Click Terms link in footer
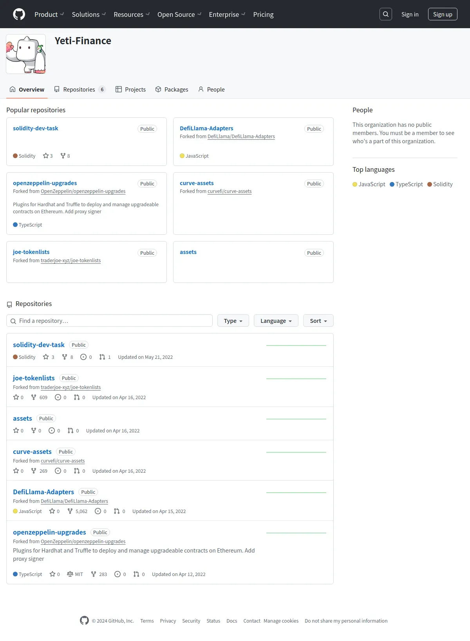The width and height of the screenshot is (470, 641). (x=147, y=621)
